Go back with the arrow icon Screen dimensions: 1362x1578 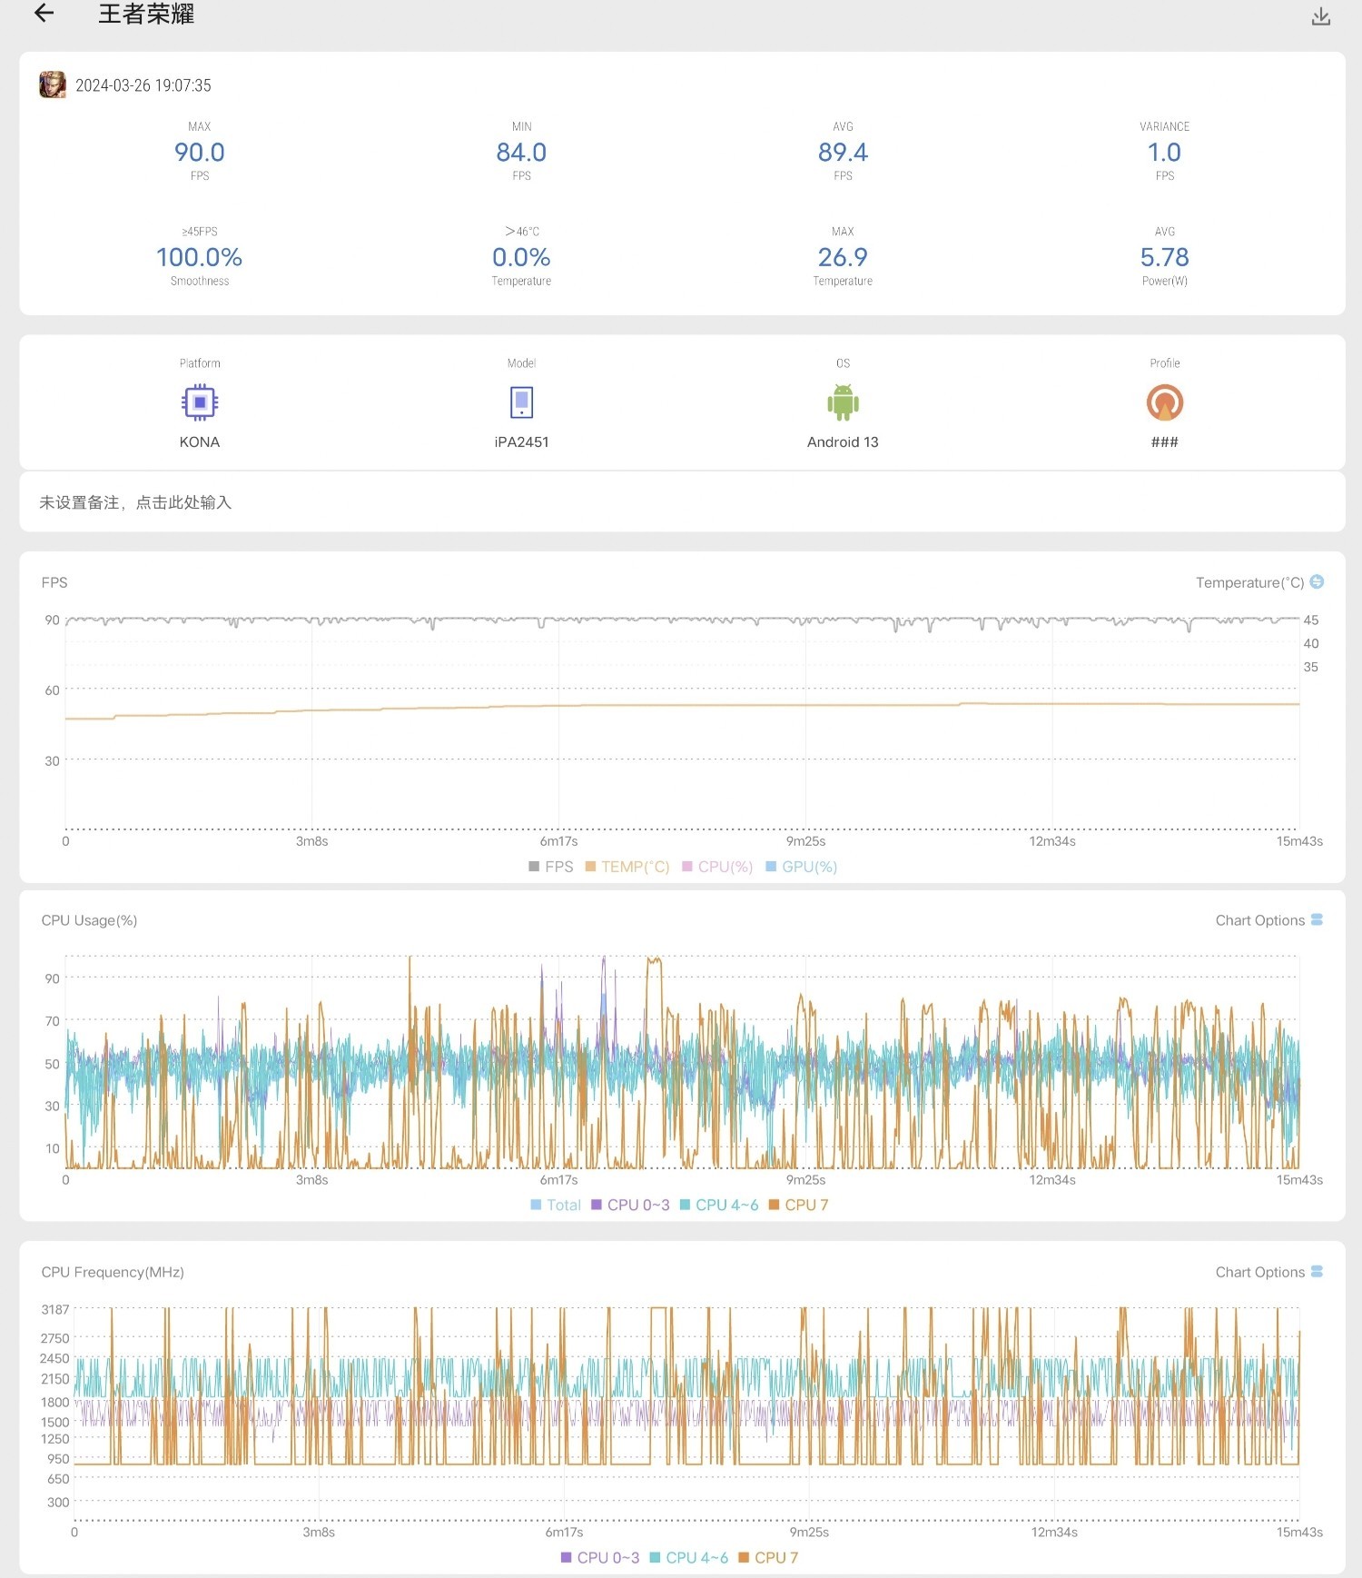44,14
